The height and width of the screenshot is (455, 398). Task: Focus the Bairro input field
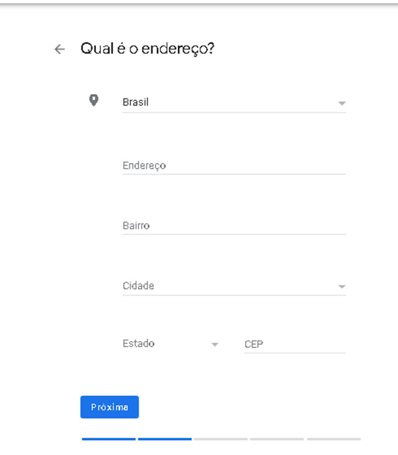(234, 226)
